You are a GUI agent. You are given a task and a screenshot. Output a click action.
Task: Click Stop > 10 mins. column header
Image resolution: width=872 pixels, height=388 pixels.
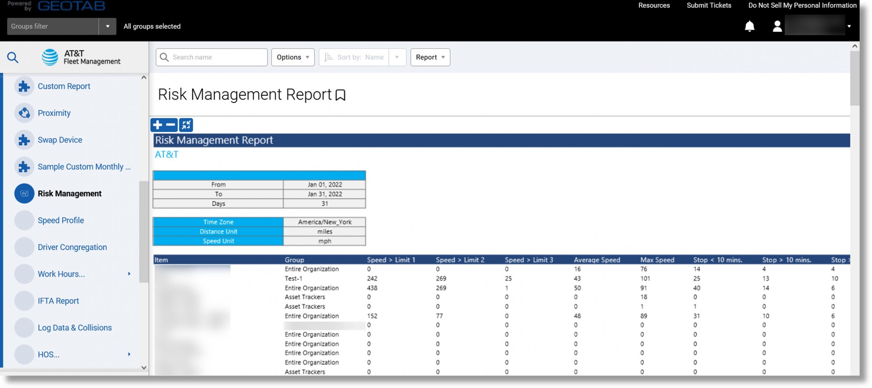[x=787, y=260]
